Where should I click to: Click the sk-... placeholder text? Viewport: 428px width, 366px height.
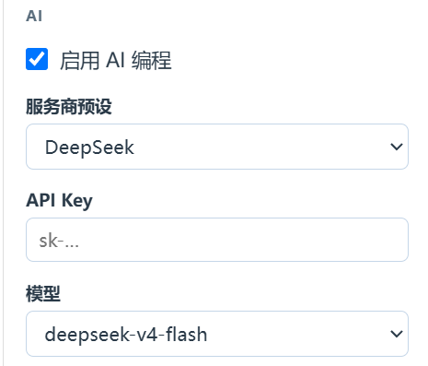point(59,241)
